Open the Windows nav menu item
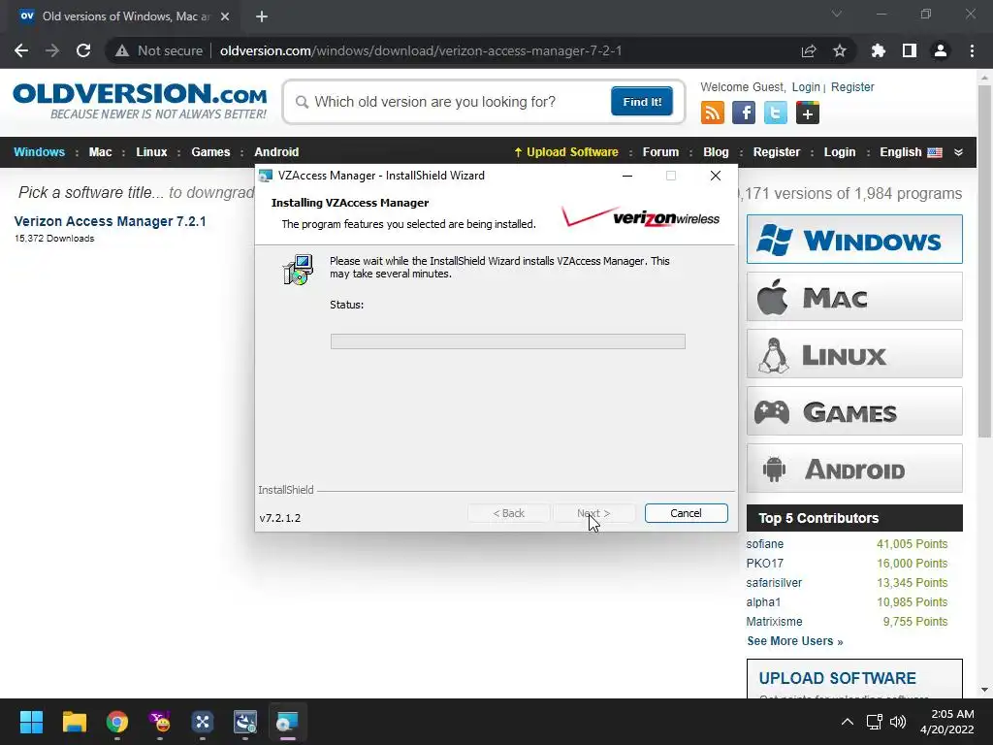The image size is (993, 745). [x=39, y=152]
